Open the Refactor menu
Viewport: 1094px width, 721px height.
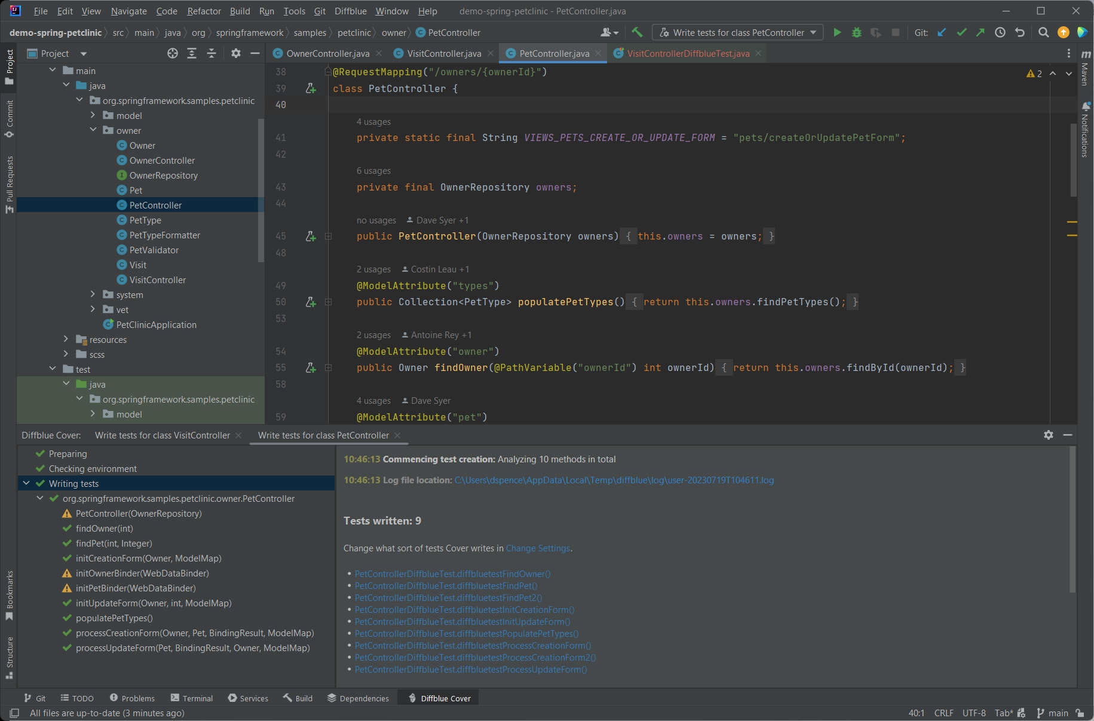point(204,11)
